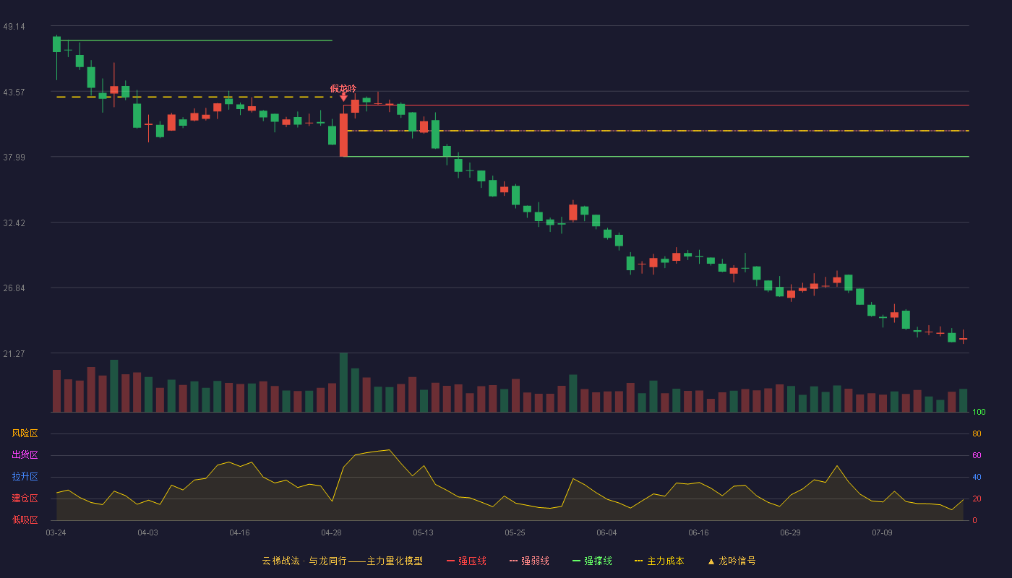Click the 05-13 date axis label

coord(423,532)
